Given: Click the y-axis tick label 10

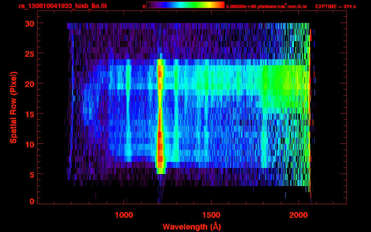Looking at the screenshot, I should (29, 144).
